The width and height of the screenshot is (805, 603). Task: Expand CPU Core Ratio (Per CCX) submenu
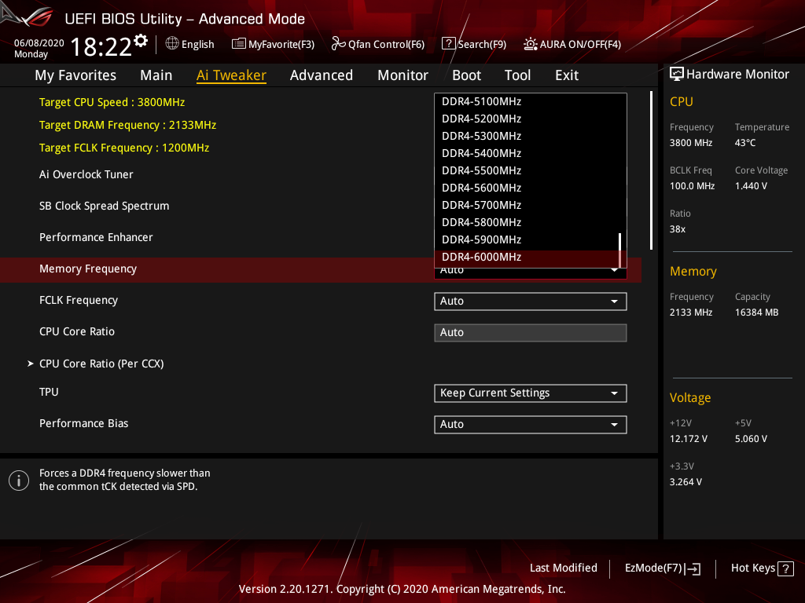[101, 364]
